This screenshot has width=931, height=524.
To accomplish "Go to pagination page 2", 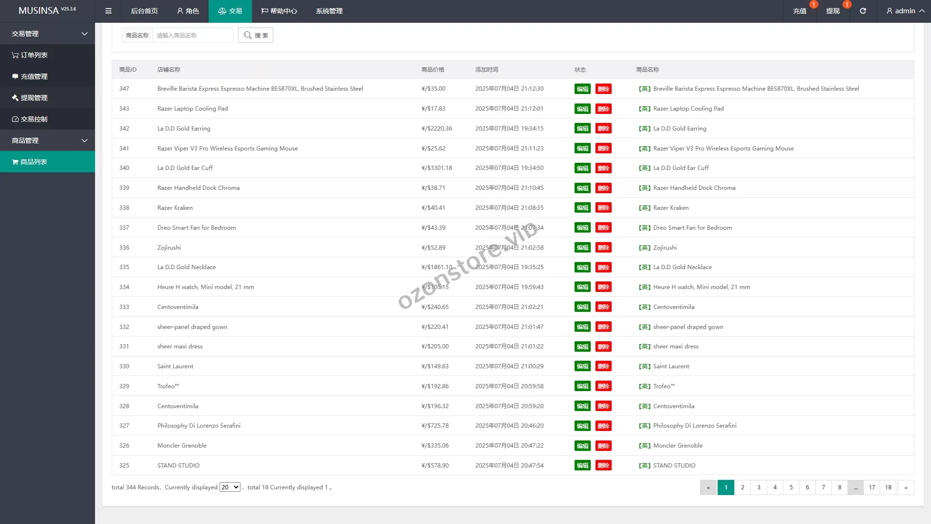I will coord(742,487).
